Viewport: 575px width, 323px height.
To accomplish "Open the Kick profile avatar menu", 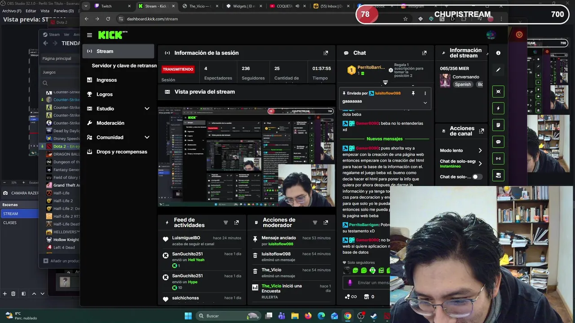I will coord(491,35).
